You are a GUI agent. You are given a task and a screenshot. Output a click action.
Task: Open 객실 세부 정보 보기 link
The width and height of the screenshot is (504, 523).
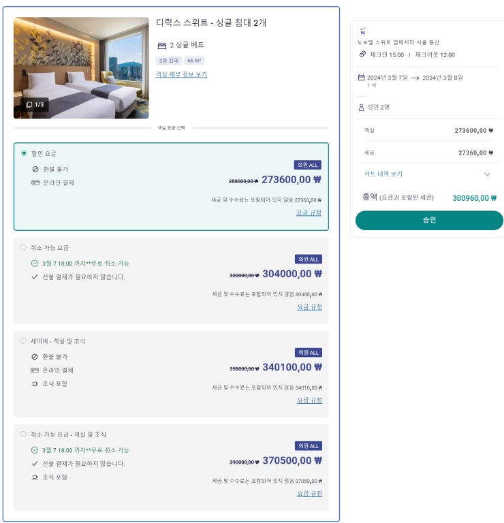point(181,74)
